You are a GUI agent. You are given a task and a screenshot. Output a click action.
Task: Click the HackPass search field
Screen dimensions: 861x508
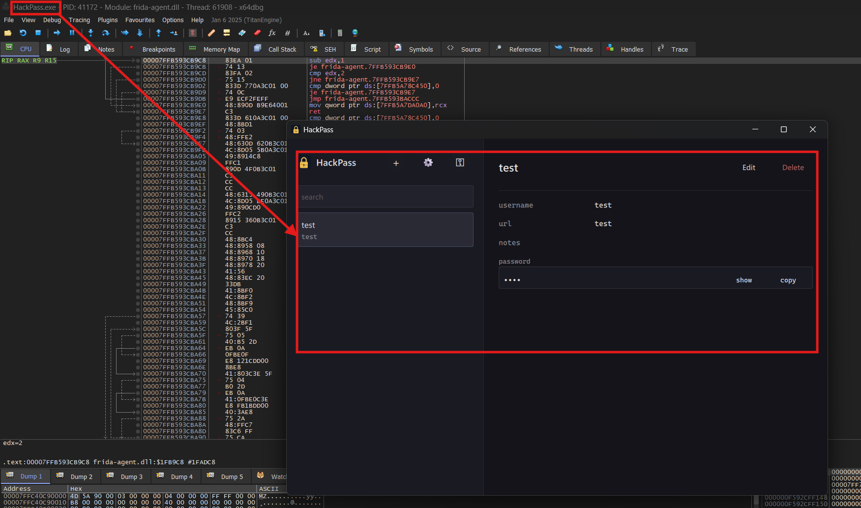[x=385, y=197]
